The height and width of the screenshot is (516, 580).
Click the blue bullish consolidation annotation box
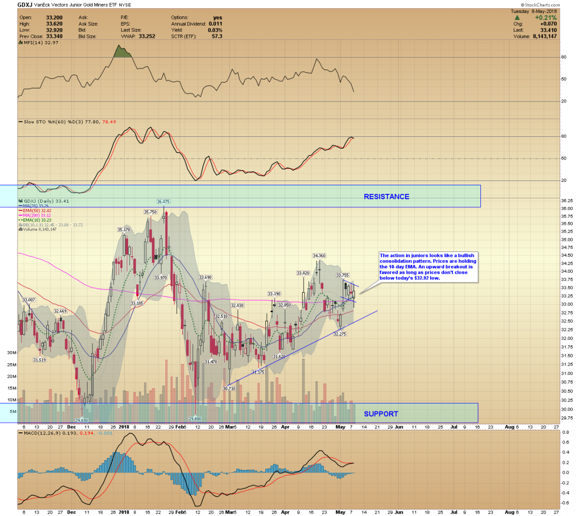(428, 266)
